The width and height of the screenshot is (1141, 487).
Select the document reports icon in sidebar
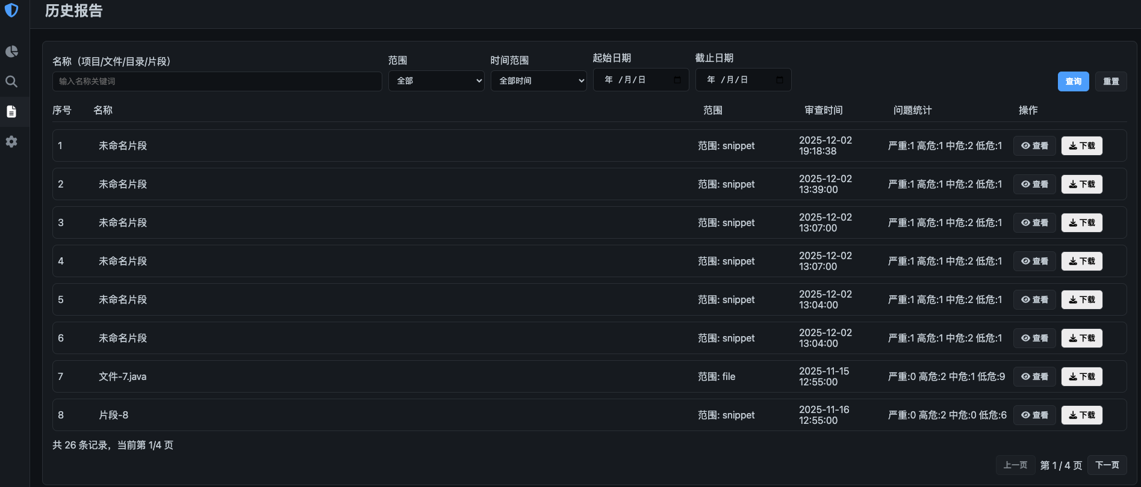pos(11,112)
